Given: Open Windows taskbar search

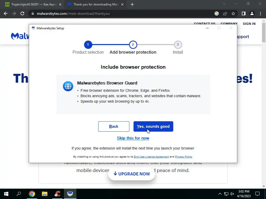Looking at the screenshot, I should (x=19, y=194).
